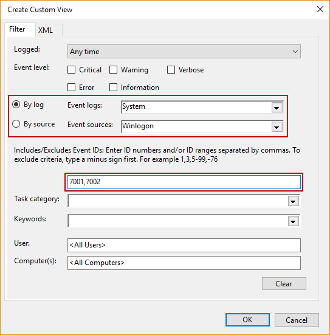330x335 pixels.
Task: Check the Error event level box
Action: [71, 87]
